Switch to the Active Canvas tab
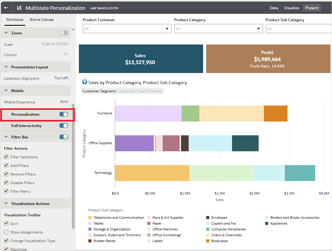The width and height of the screenshot is (332, 251). (x=41, y=19)
